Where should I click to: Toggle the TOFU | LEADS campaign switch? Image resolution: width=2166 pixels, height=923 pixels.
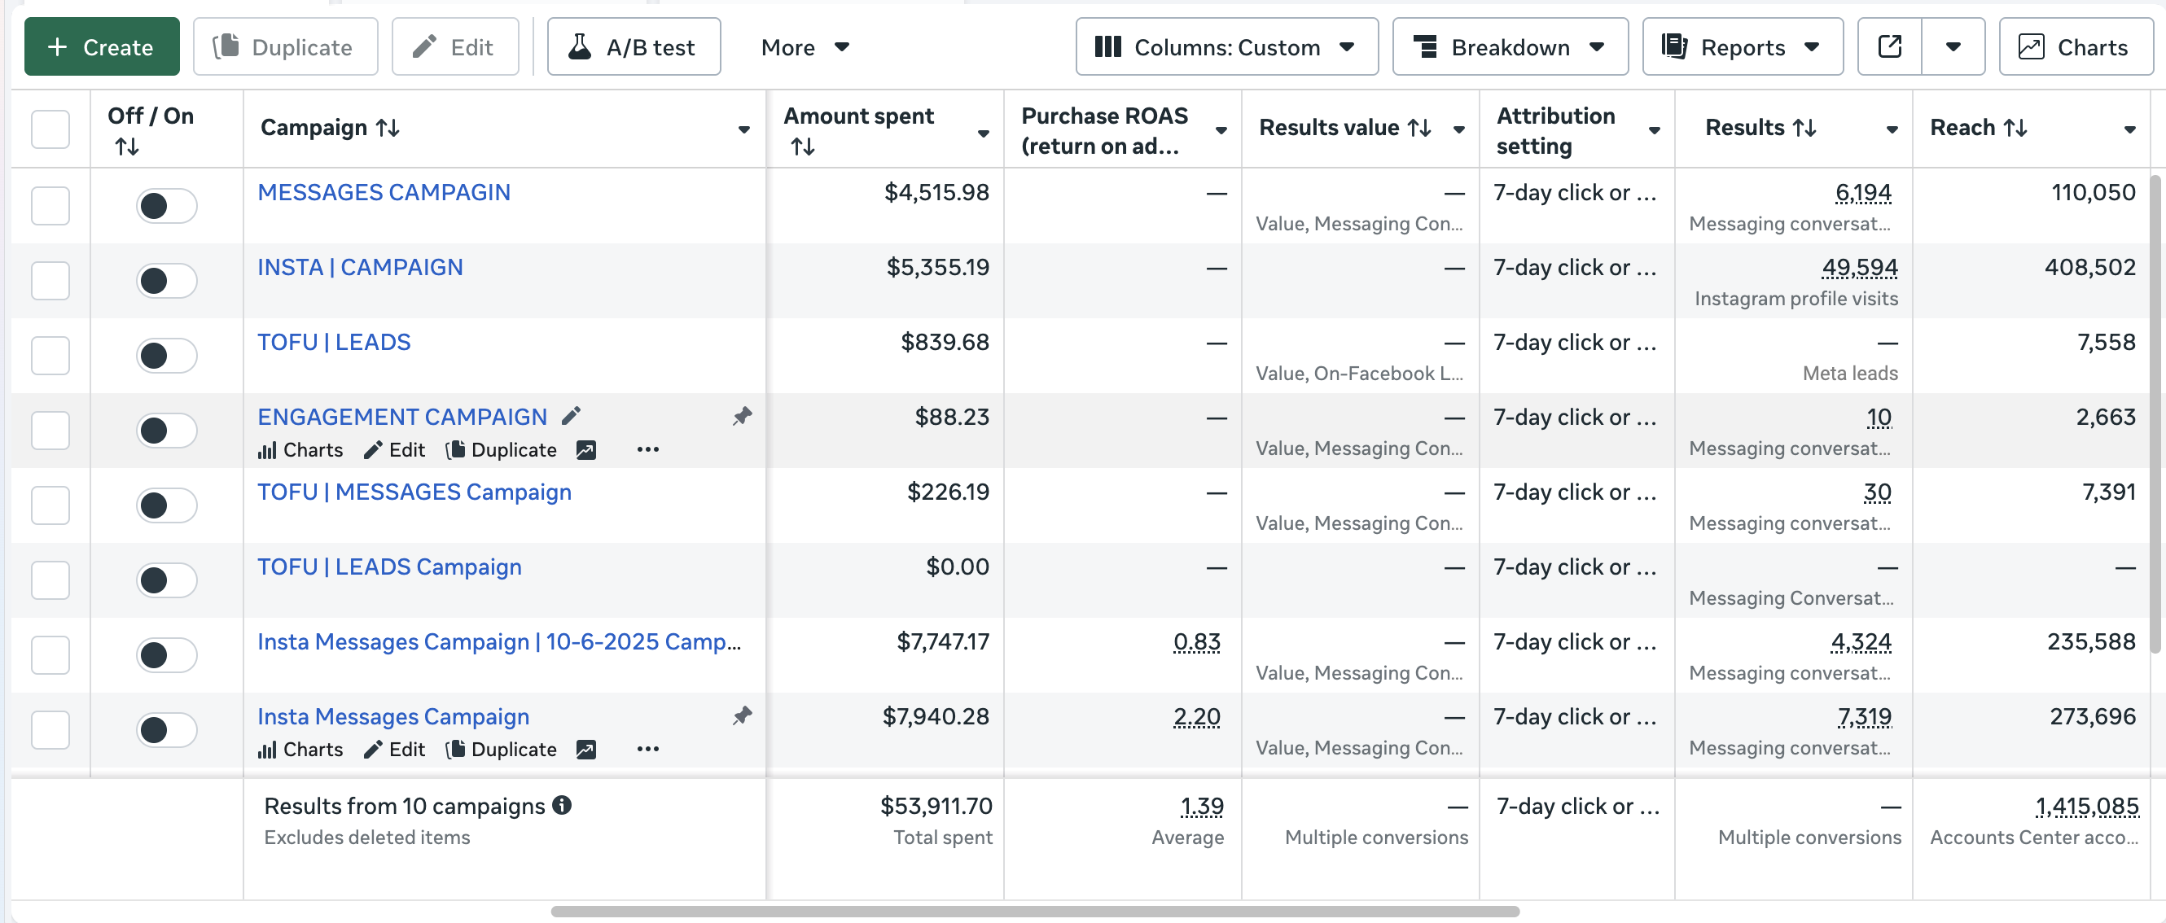pos(166,356)
